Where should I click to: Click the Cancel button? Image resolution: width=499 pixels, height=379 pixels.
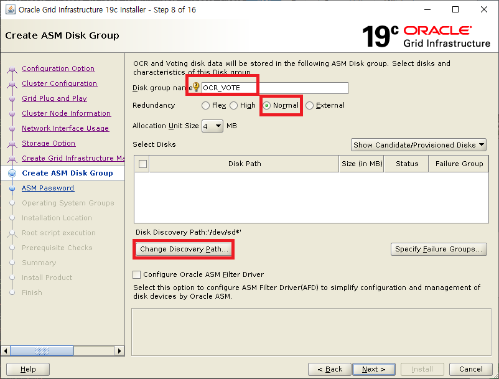(470, 369)
